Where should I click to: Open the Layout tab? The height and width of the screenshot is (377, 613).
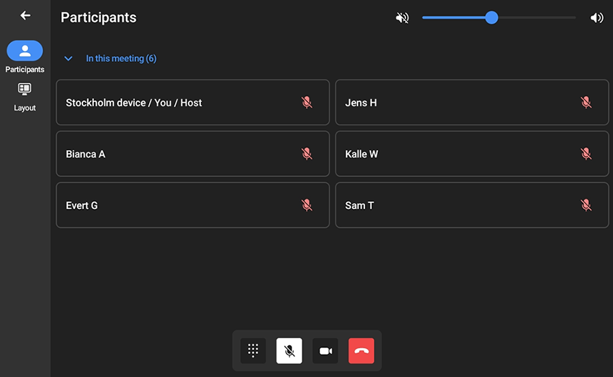[25, 96]
